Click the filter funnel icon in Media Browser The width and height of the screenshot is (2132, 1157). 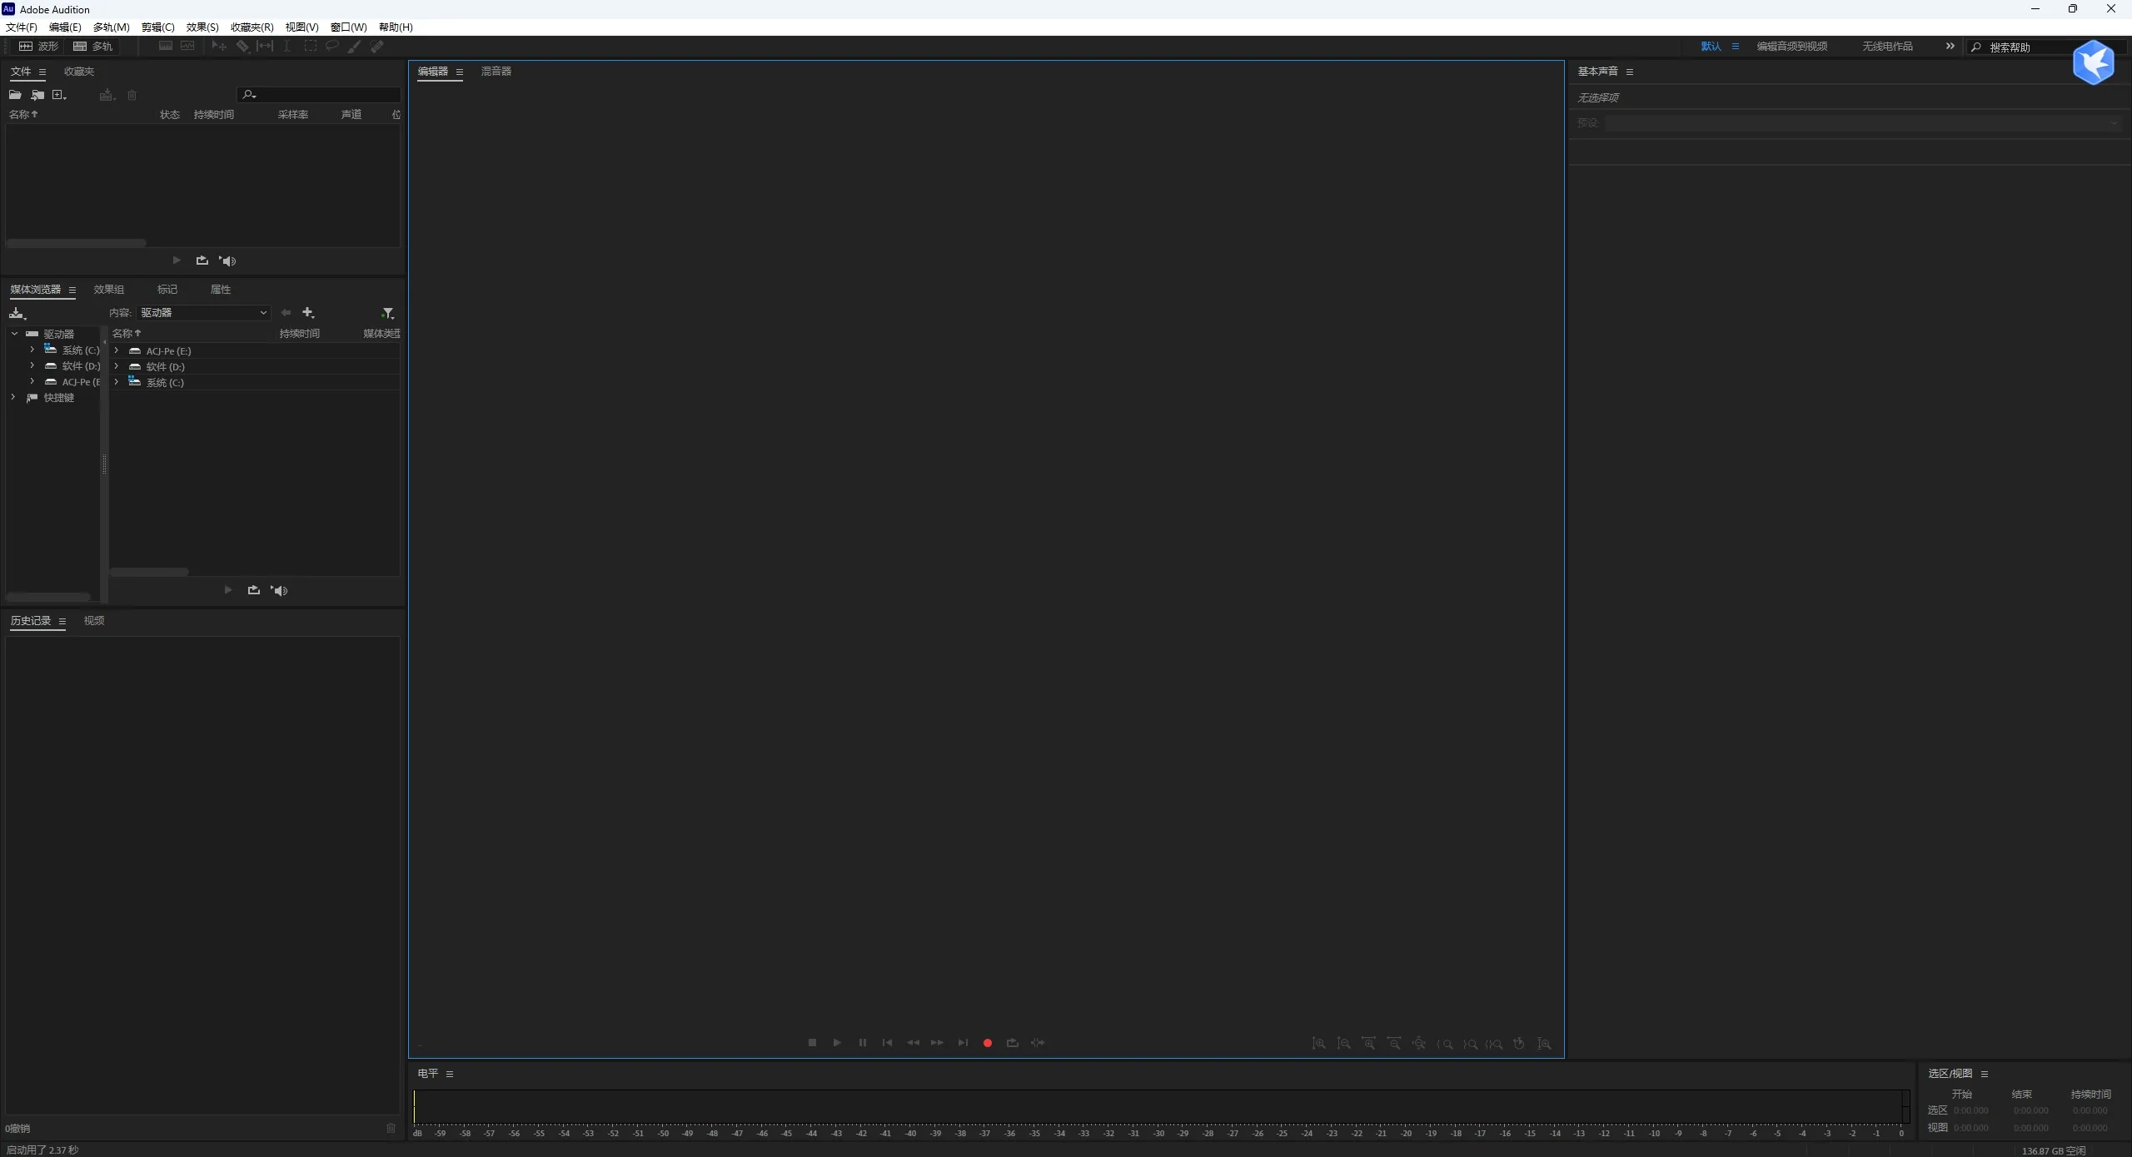click(387, 313)
